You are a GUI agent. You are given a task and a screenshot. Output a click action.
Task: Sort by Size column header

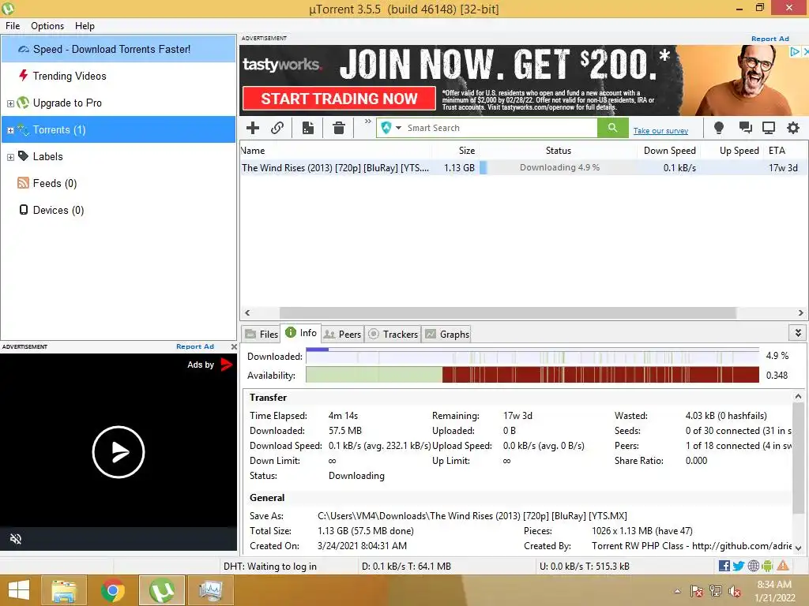point(456,151)
